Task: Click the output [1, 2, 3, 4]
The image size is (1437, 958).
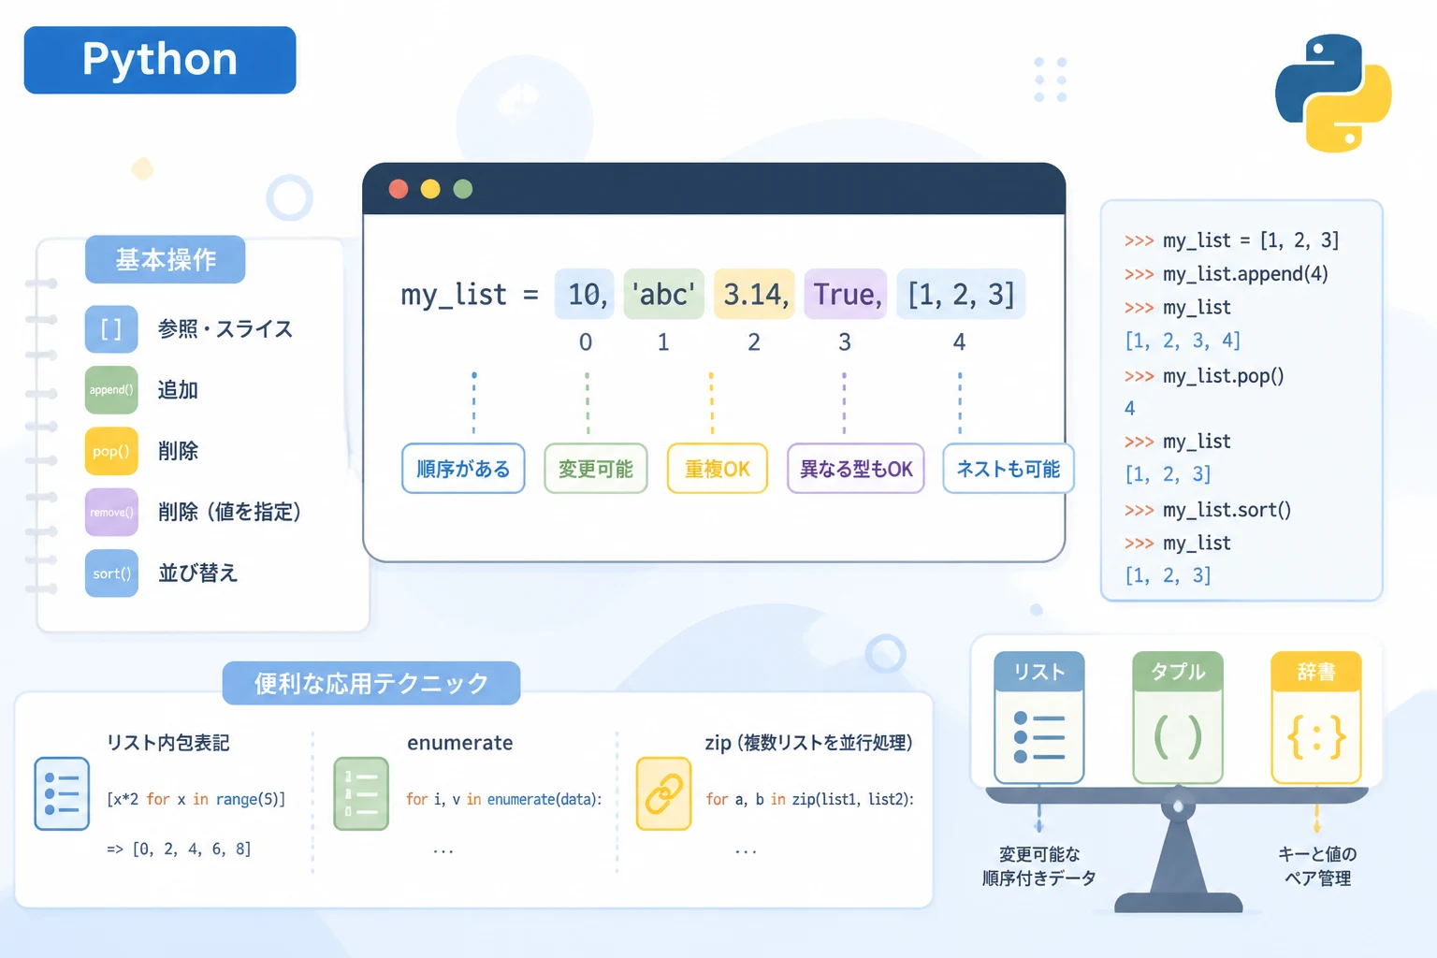Action: [1183, 341]
